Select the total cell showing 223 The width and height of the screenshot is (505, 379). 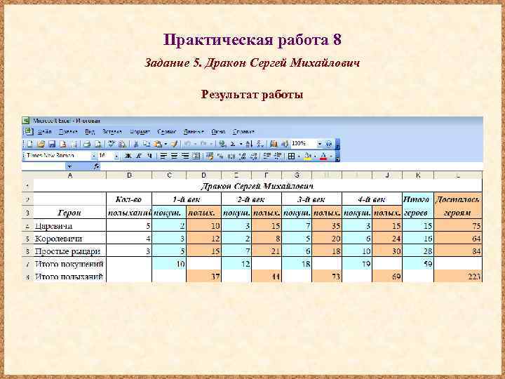(x=458, y=277)
